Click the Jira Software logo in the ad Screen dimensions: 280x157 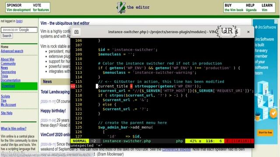[x=266, y=27]
